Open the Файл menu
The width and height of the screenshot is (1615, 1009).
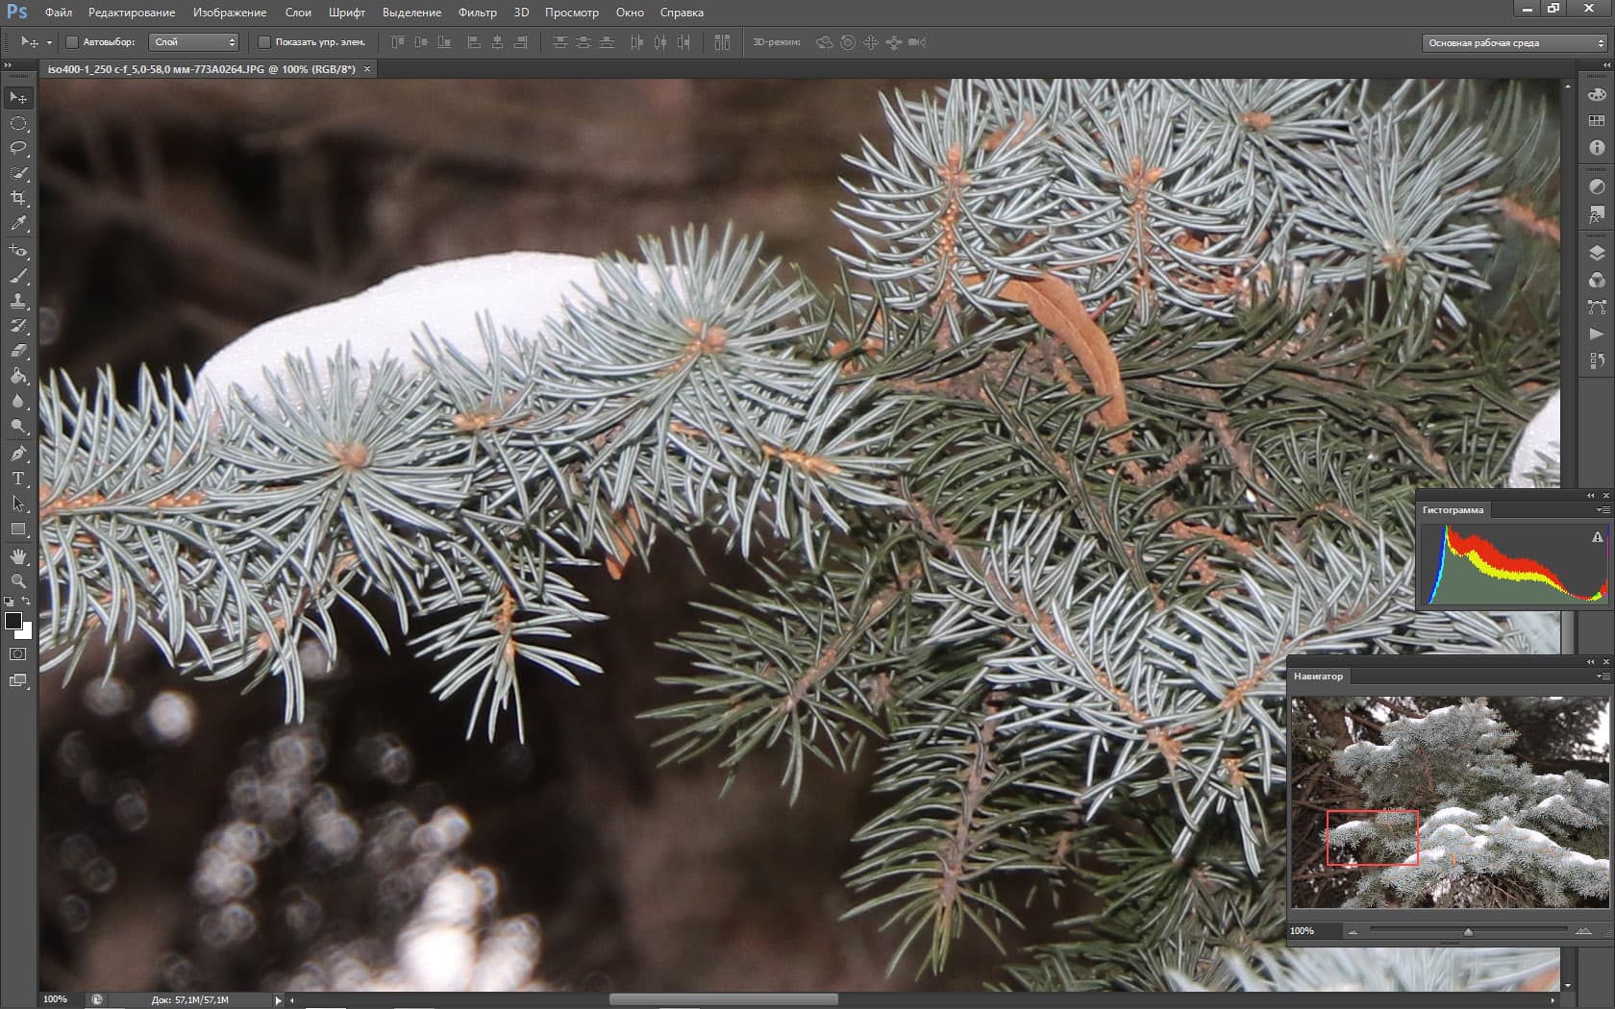[59, 12]
